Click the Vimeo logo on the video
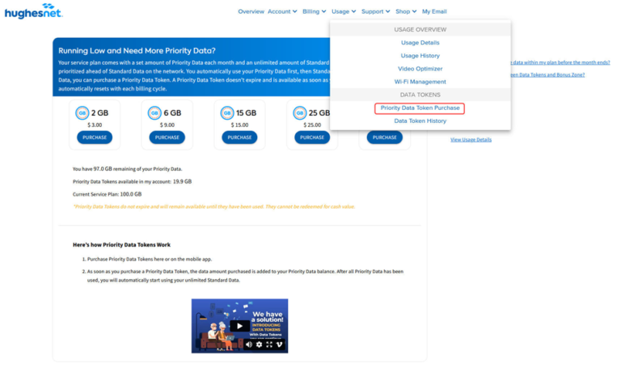Viewport: 621px width, 372px height. pyautogui.click(x=280, y=345)
